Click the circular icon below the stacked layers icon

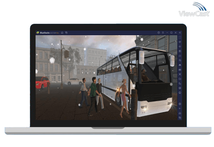point(180,93)
